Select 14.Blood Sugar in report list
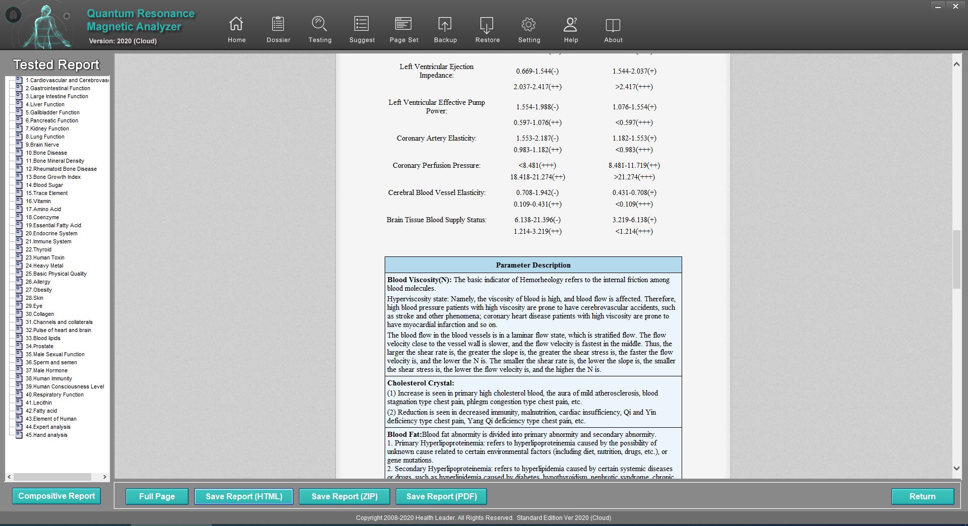 pyautogui.click(x=44, y=185)
